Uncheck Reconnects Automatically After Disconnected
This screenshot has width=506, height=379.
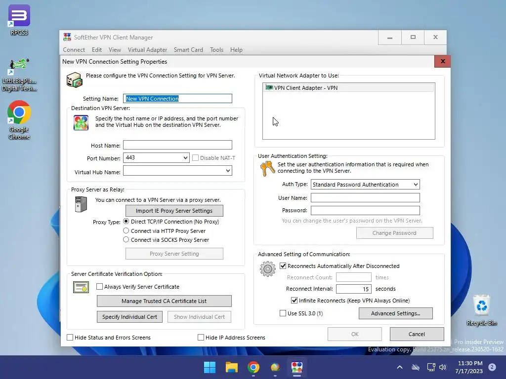283,266
